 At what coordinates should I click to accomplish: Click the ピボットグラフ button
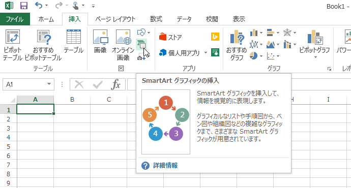pyautogui.click(x=314, y=44)
